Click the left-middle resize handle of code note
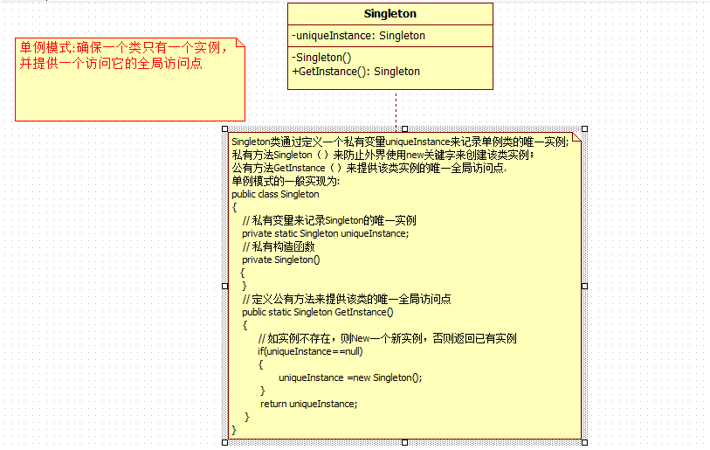710x450 pixels. [x=224, y=286]
